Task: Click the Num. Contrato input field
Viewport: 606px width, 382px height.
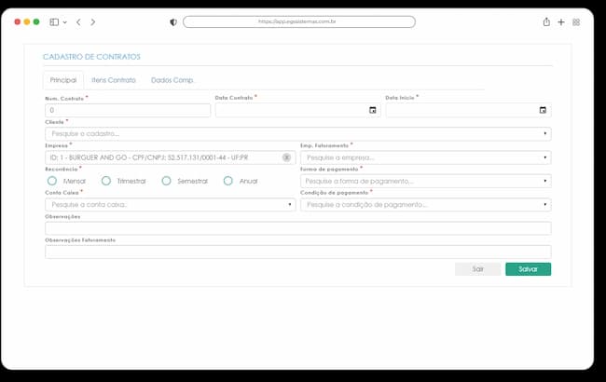Action: (x=128, y=110)
